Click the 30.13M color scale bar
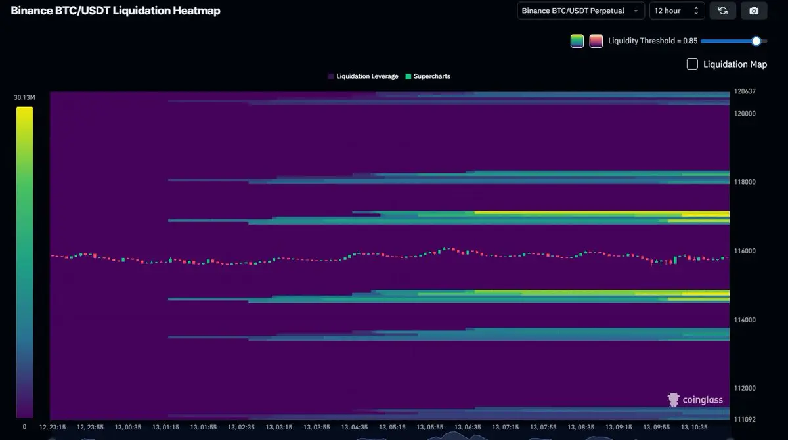This screenshot has height=440, width=788. point(24,262)
